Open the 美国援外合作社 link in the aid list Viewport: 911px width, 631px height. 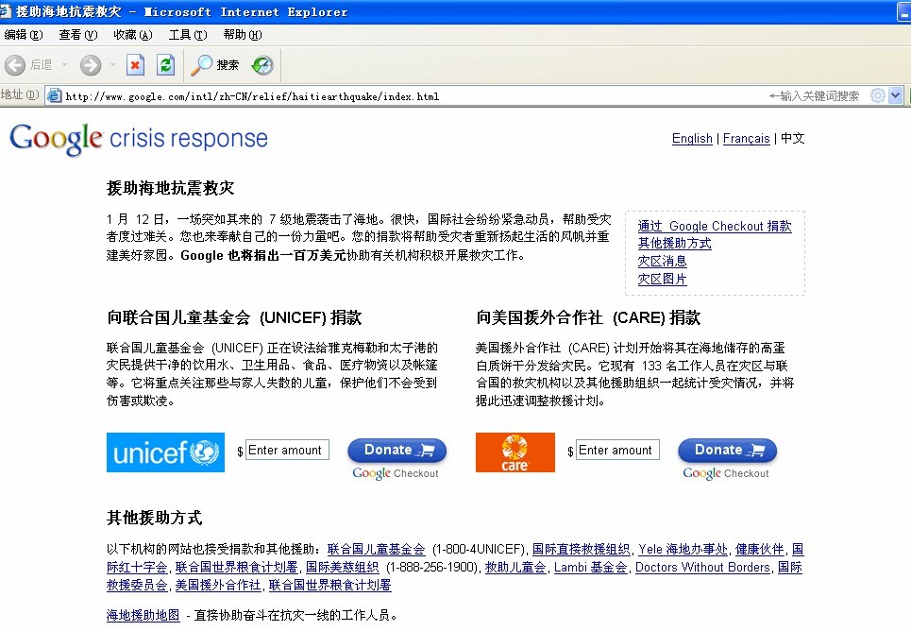tap(218, 585)
